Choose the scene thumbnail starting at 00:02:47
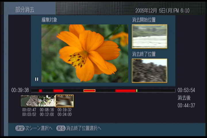Screen dimensions: 207x138 [x=29, y=101]
